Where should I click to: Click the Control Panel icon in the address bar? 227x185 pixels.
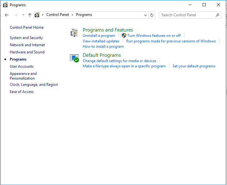37,15
